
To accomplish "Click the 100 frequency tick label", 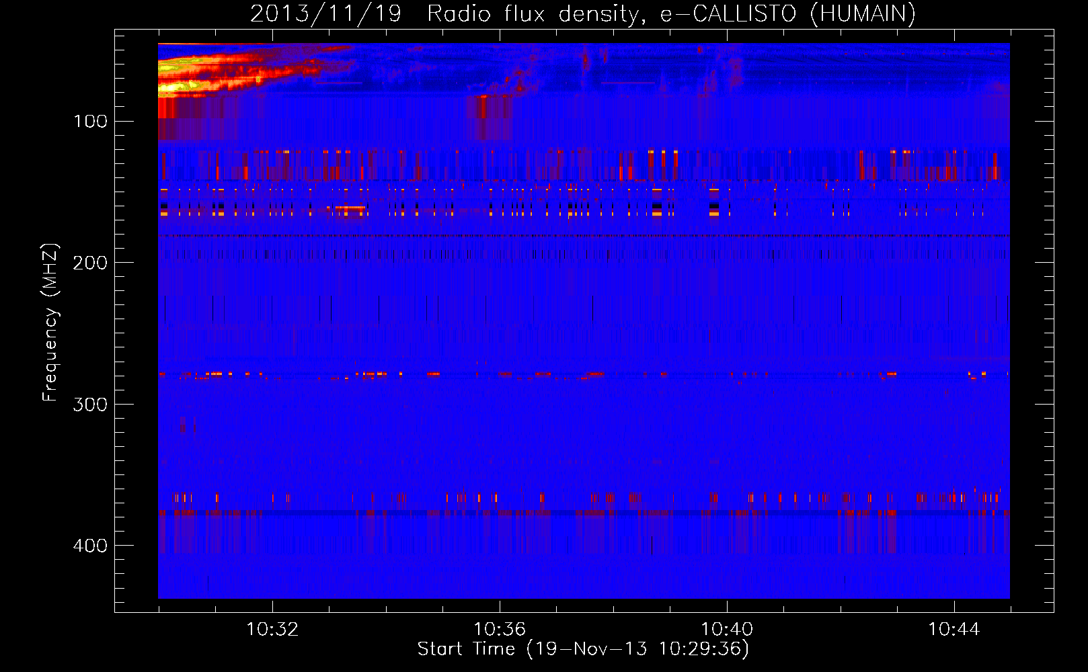I will coord(91,121).
